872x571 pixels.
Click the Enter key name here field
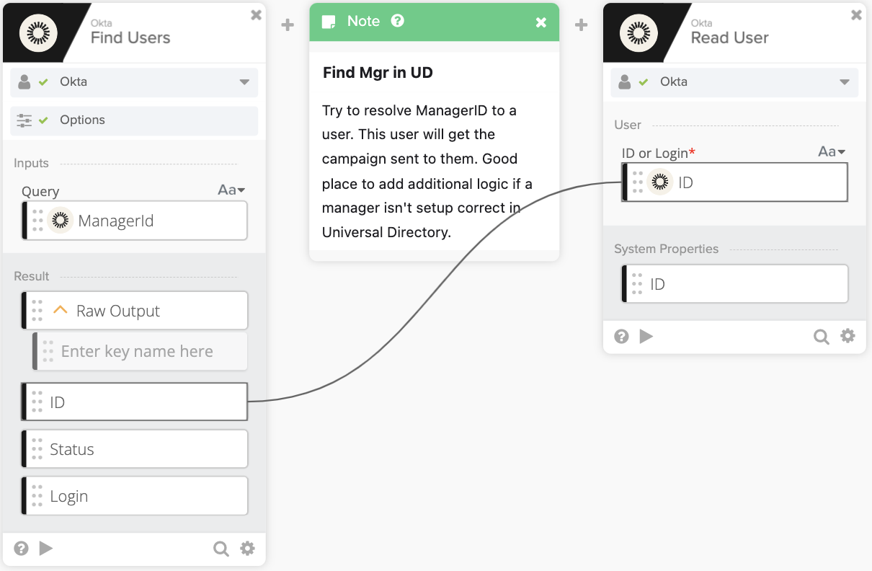(x=137, y=351)
